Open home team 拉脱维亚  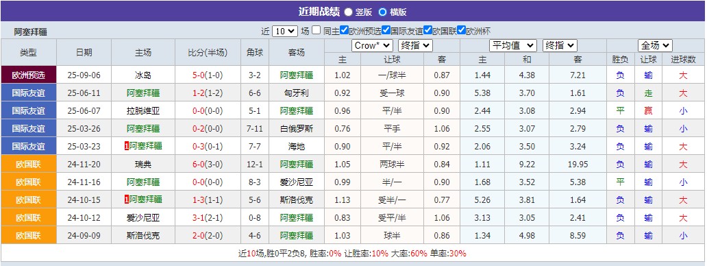click(143, 111)
